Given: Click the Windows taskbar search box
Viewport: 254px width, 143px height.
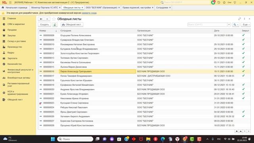Looking at the screenshot, I should pos(75,139).
